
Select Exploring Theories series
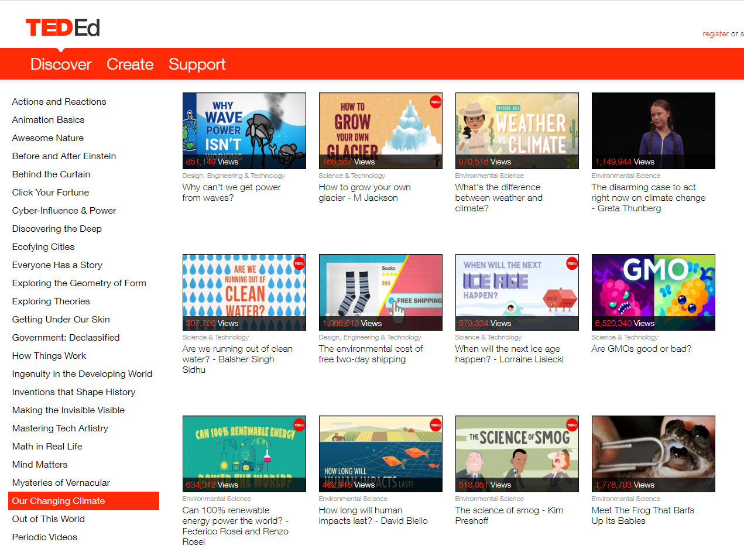pyautogui.click(x=51, y=301)
